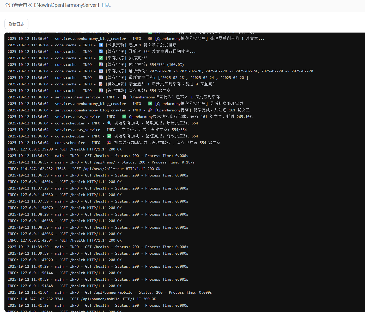Click the page title 全屏查看容器 日志
Screen dimensions: 365x315
point(57,5)
